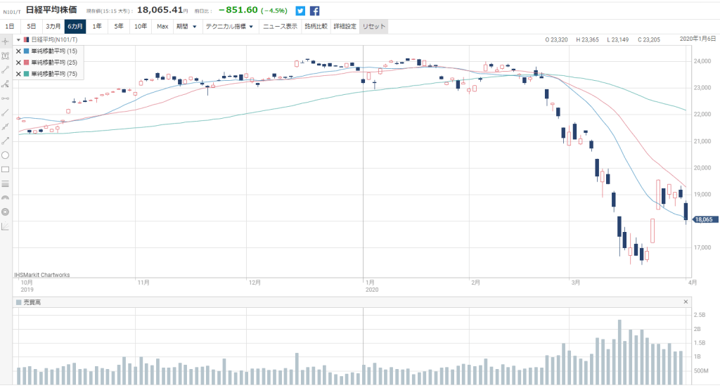The width and height of the screenshot is (720, 388).
Task: Click the 15-day moving average color swatch
Action: [26, 51]
